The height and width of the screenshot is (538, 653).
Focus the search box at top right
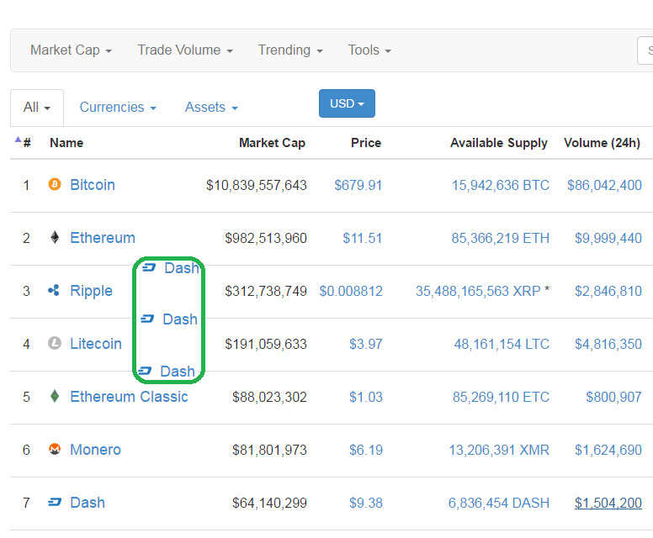(x=645, y=50)
